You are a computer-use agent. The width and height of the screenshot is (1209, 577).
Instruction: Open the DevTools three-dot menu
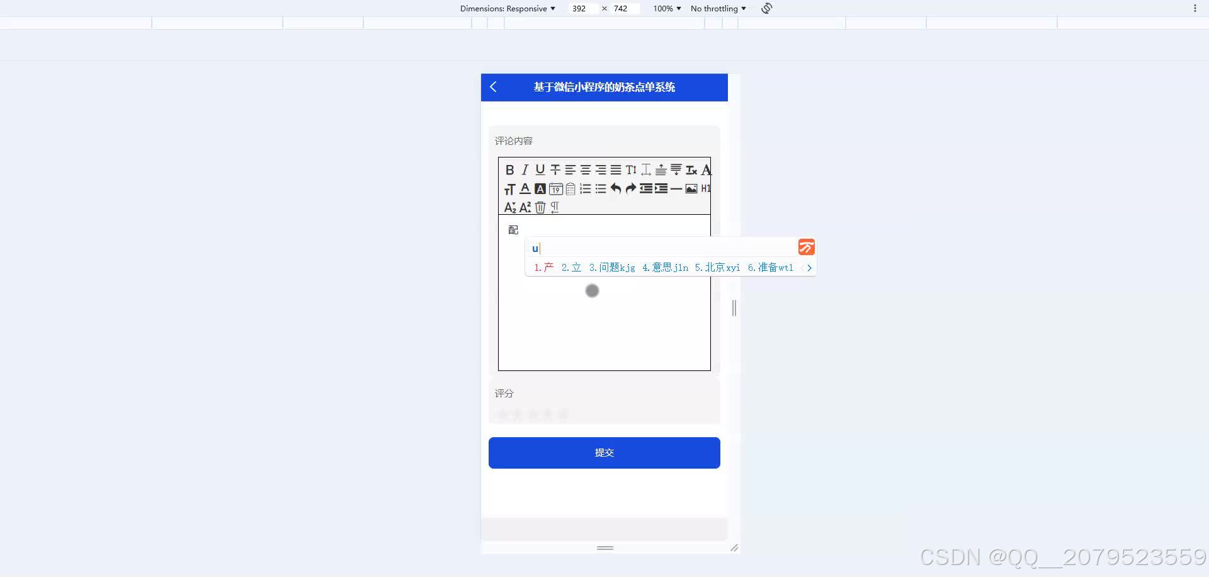[x=1195, y=8]
